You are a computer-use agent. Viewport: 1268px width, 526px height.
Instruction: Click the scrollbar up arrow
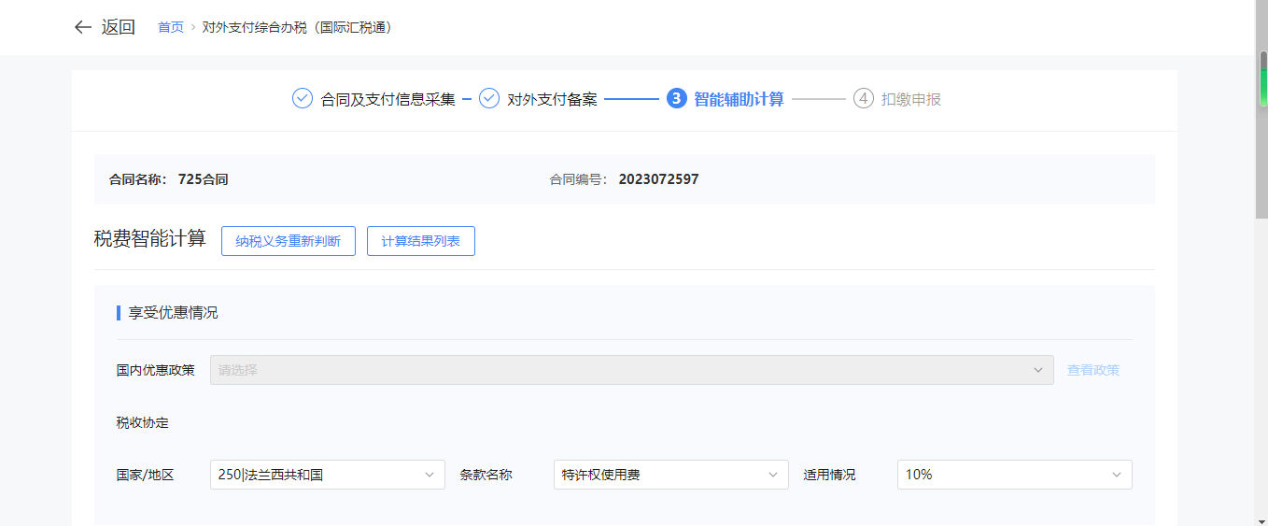pyautogui.click(x=1261, y=7)
